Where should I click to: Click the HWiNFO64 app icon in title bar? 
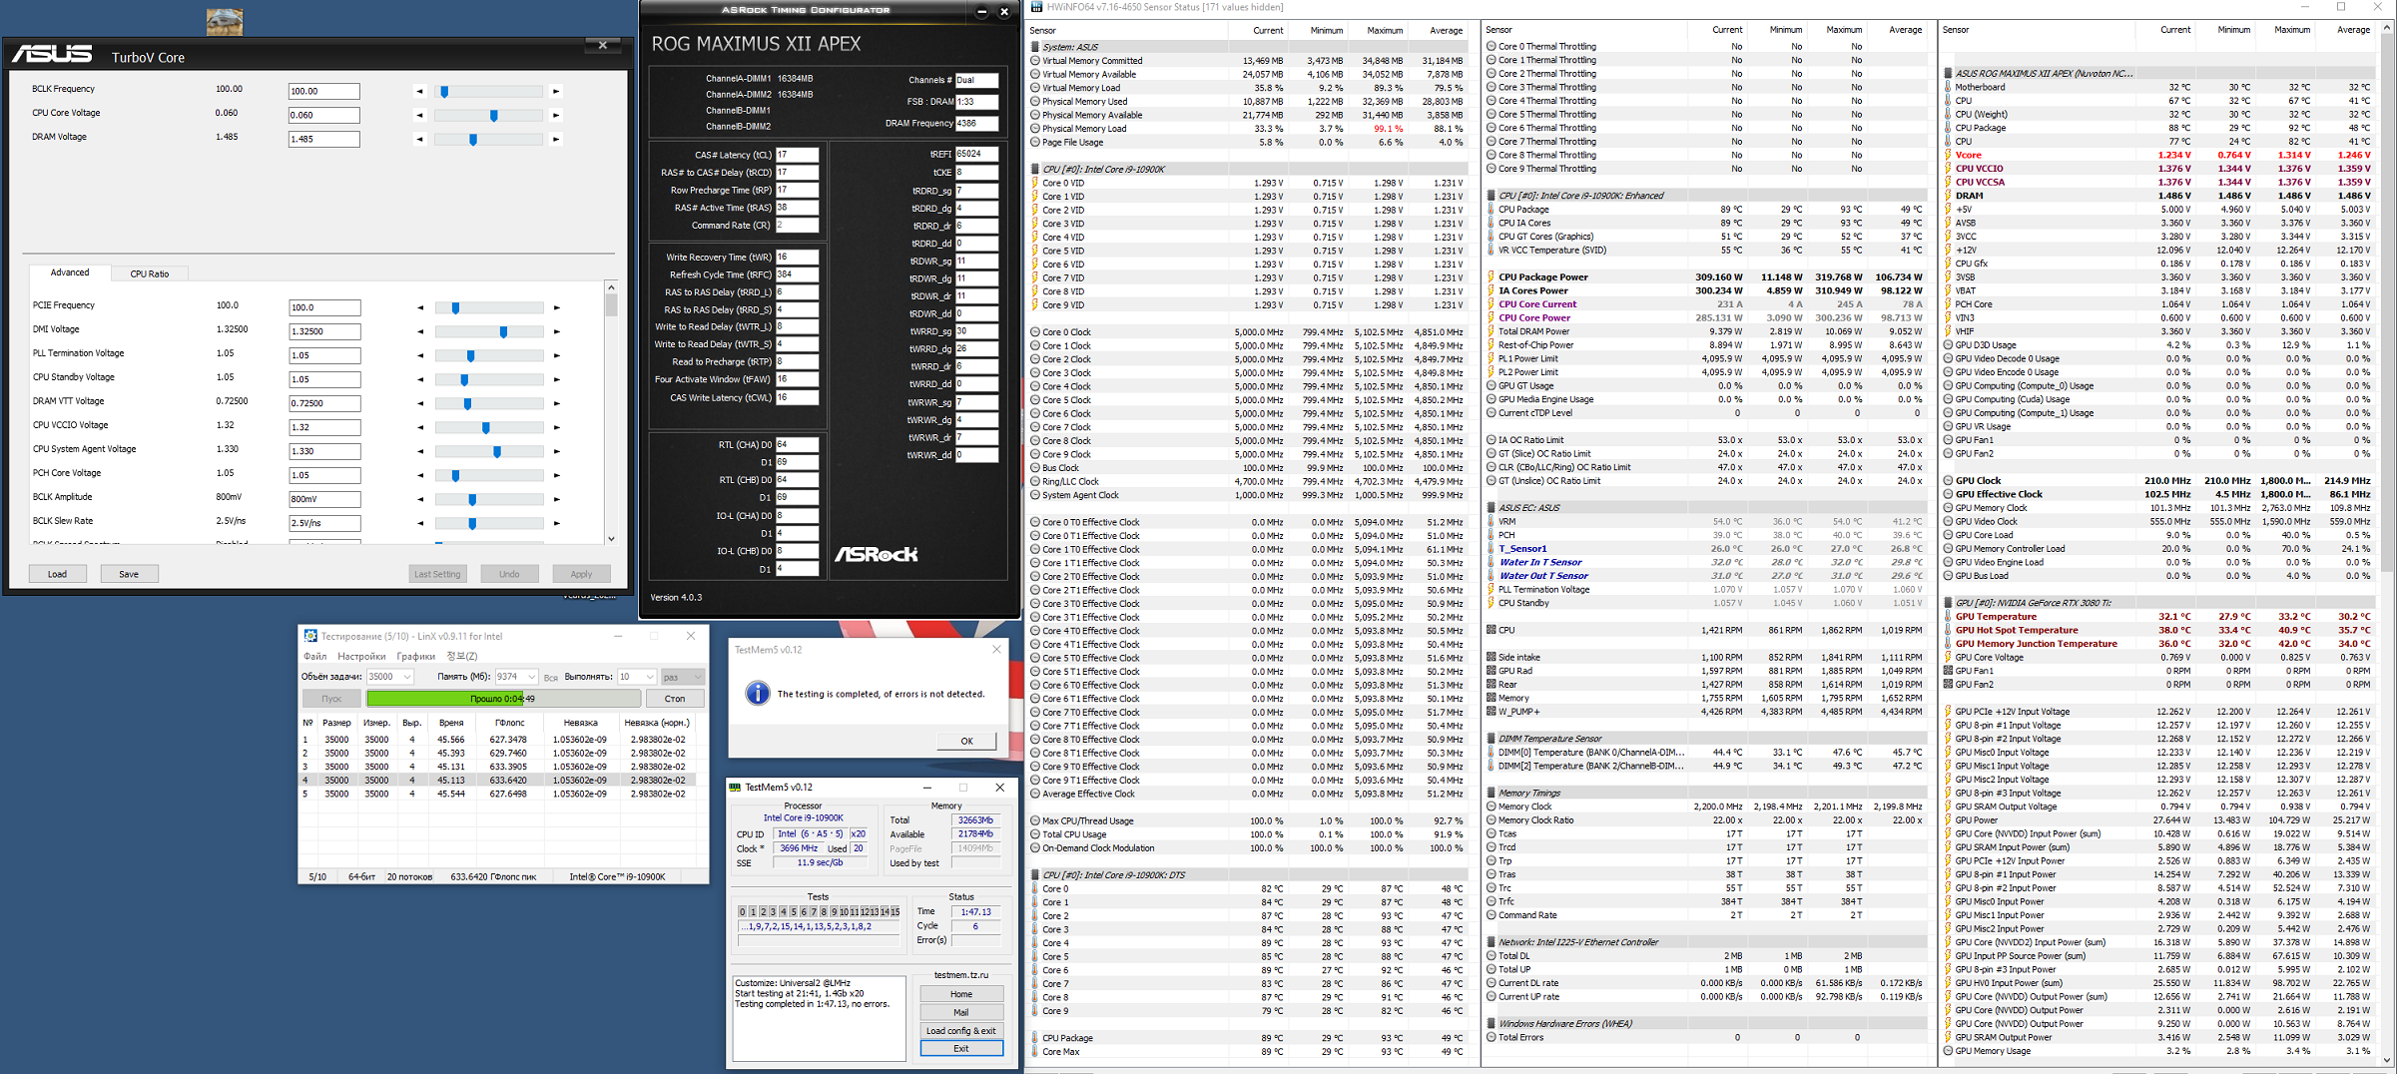[x=1036, y=7]
